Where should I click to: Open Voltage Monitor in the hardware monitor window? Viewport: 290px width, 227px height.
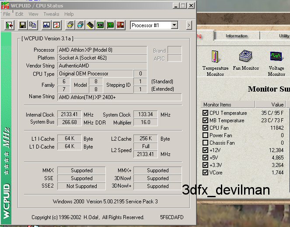(276, 64)
